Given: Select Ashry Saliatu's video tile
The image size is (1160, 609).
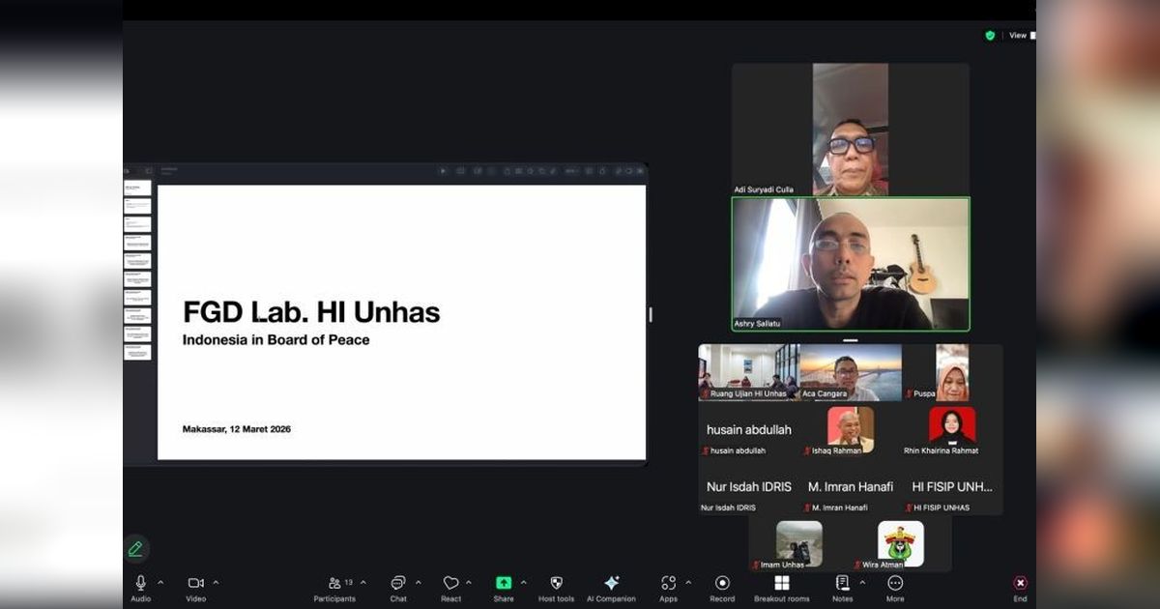Looking at the screenshot, I should 851,264.
